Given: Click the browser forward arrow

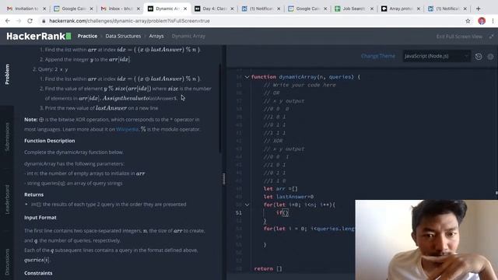Looking at the screenshot, I should [x=19, y=21].
